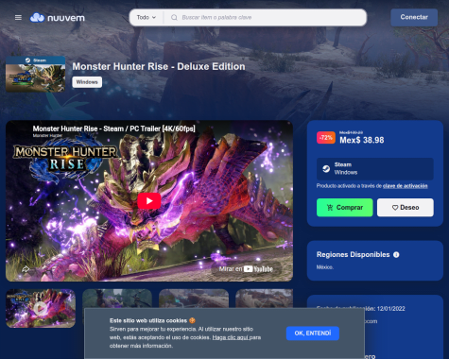Click the Comprar button
The width and height of the screenshot is (449, 359).
[x=345, y=208]
